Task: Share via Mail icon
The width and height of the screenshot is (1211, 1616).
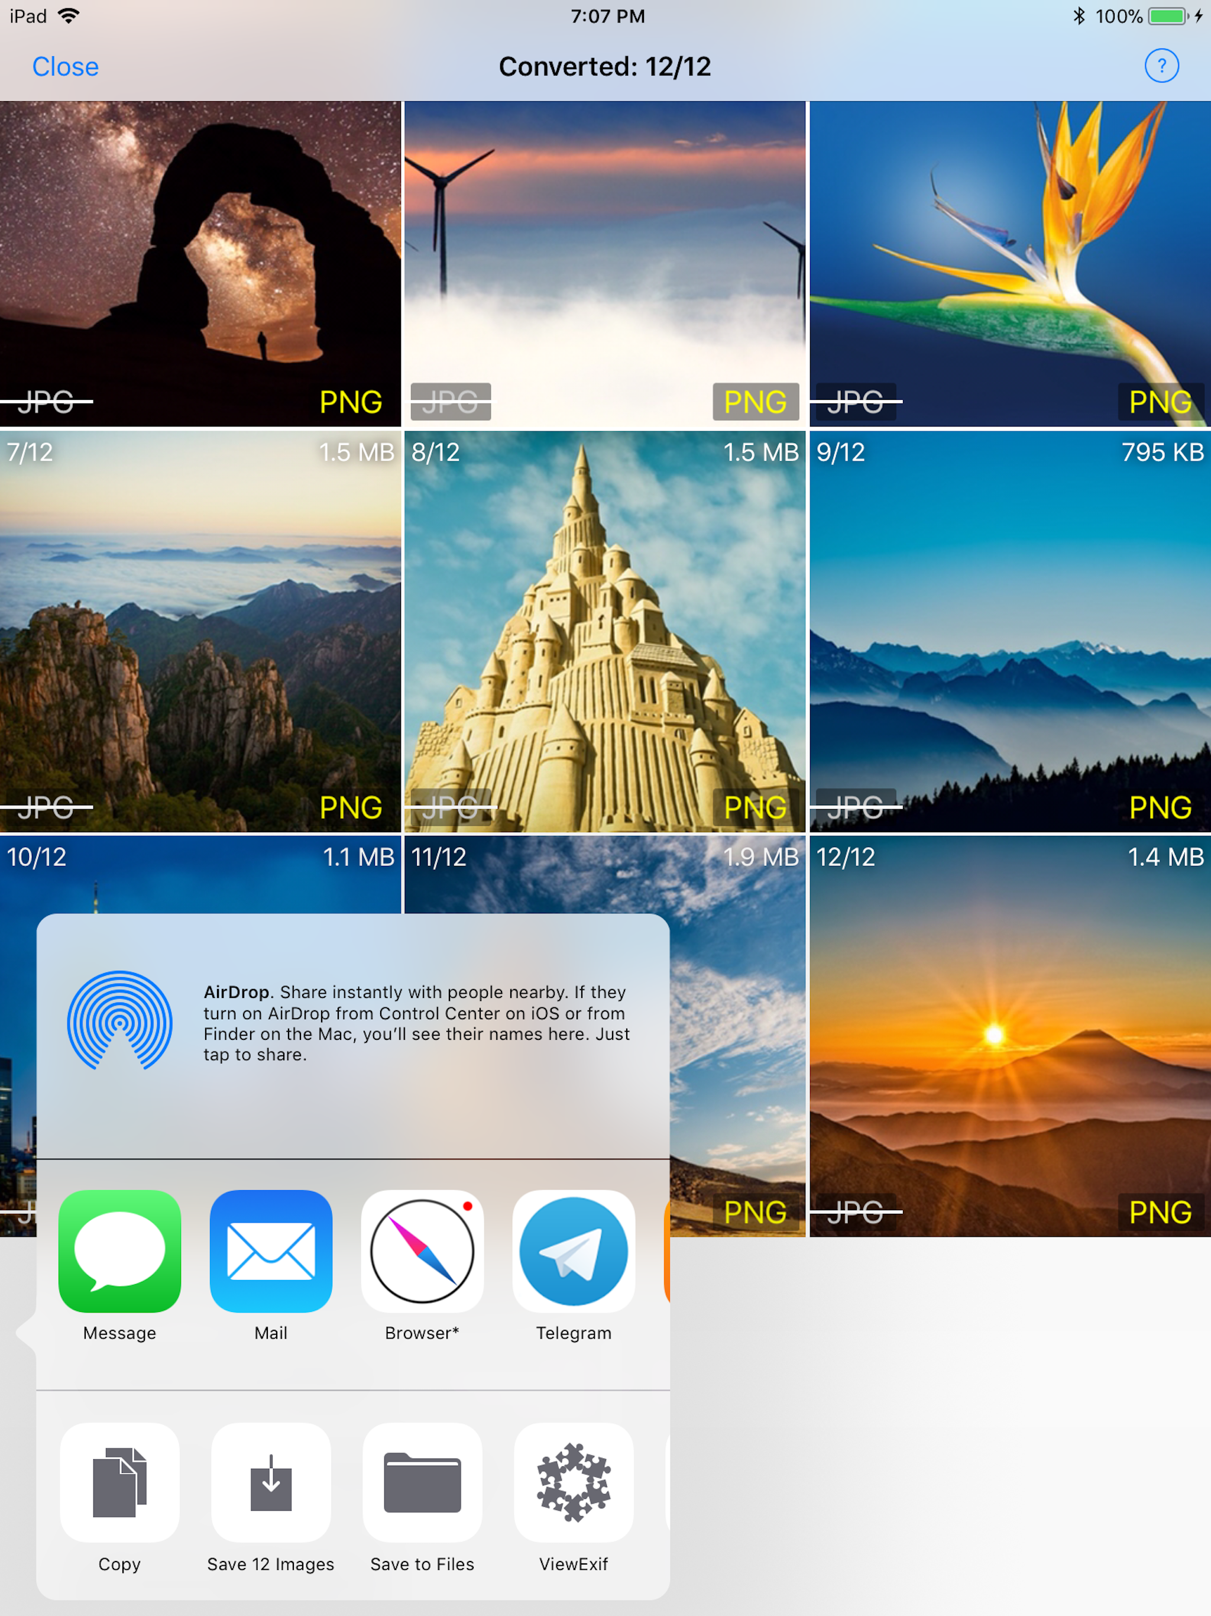Action: click(x=270, y=1250)
